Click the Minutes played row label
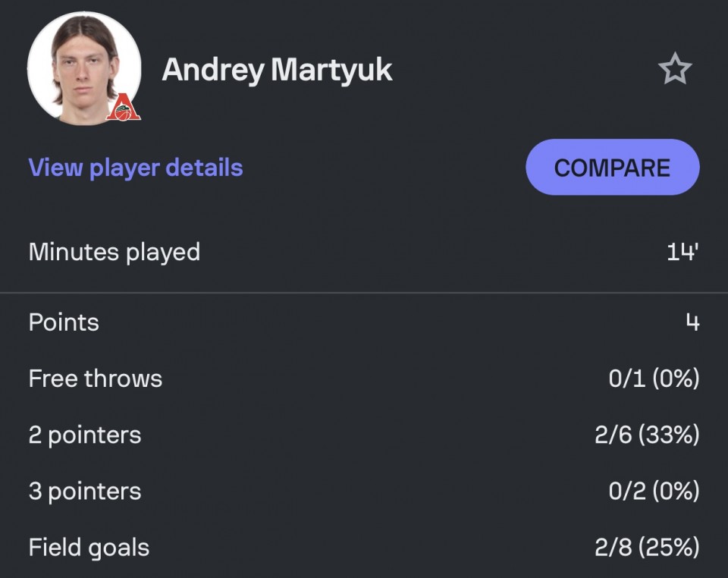The image size is (728, 578). (115, 252)
